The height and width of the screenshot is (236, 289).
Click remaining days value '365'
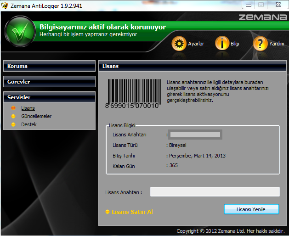tap(173, 165)
